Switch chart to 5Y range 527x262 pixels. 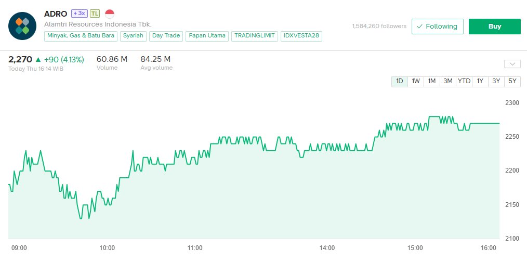pyautogui.click(x=512, y=81)
